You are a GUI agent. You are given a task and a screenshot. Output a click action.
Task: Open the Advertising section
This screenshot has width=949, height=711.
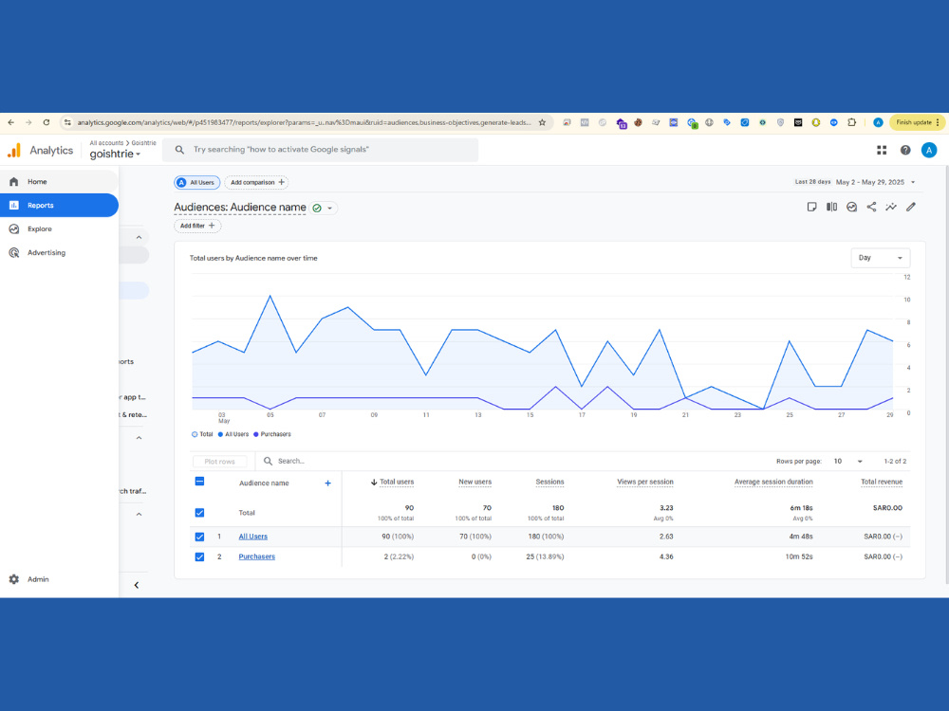59,252
